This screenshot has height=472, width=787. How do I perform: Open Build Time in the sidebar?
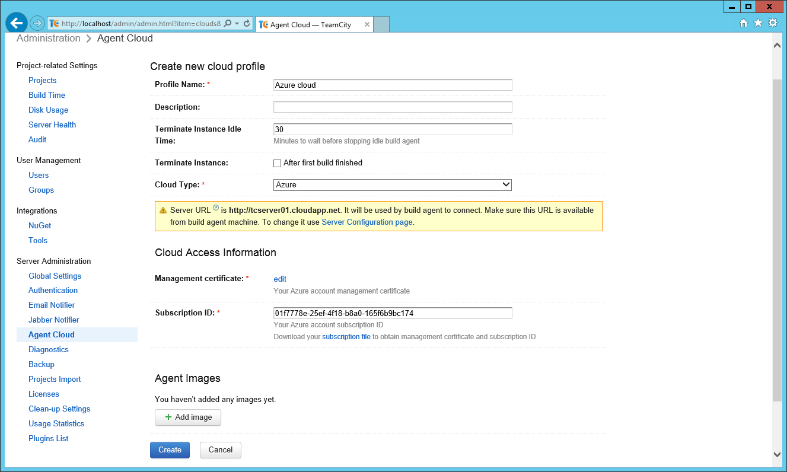(x=47, y=95)
